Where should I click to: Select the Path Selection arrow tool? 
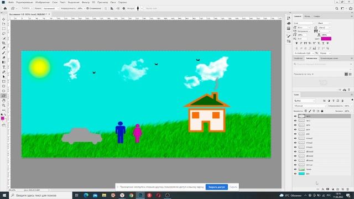pos(4,77)
